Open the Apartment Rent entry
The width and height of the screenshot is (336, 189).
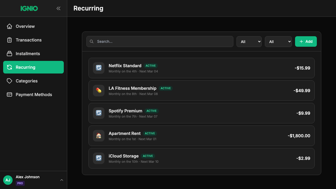pos(202,136)
